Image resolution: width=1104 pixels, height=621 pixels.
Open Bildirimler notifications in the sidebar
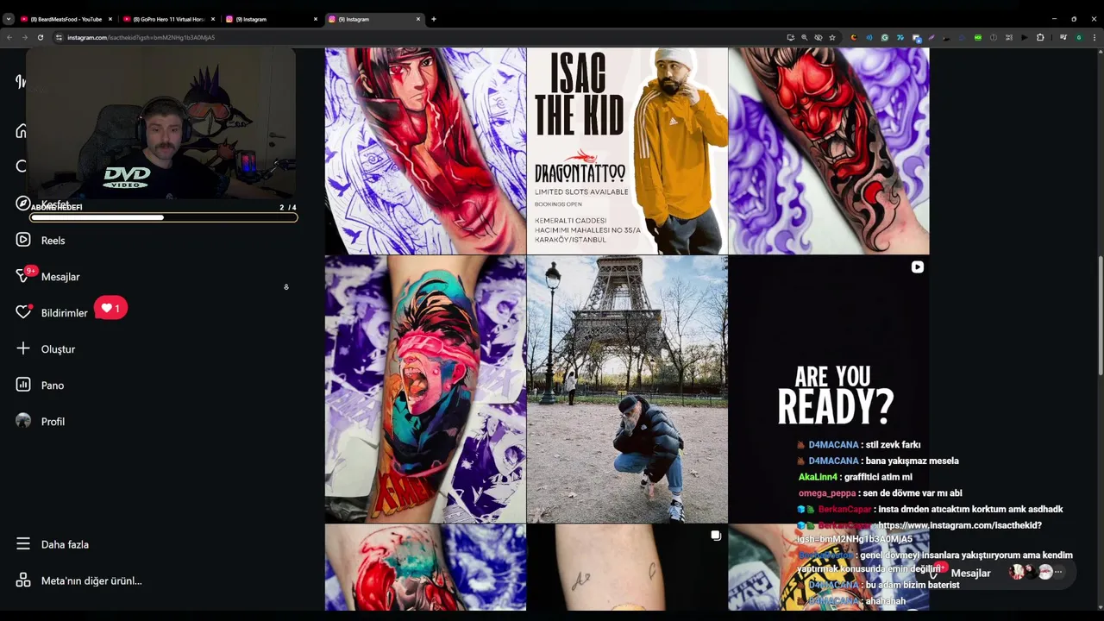click(52, 313)
